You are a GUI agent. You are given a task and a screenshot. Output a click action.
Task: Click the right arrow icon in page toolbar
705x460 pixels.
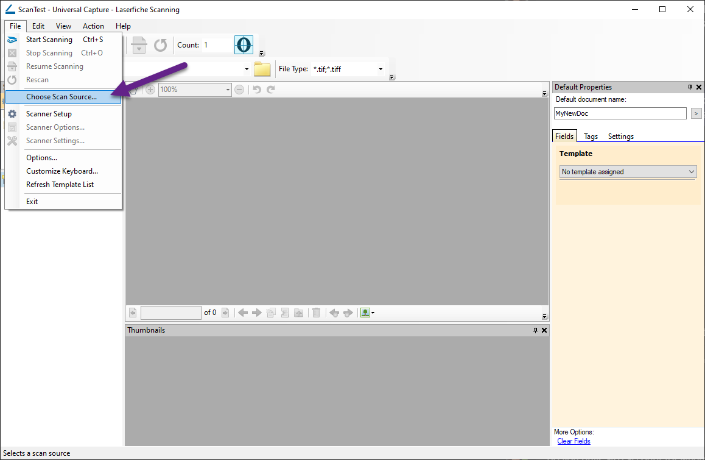point(257,313)
